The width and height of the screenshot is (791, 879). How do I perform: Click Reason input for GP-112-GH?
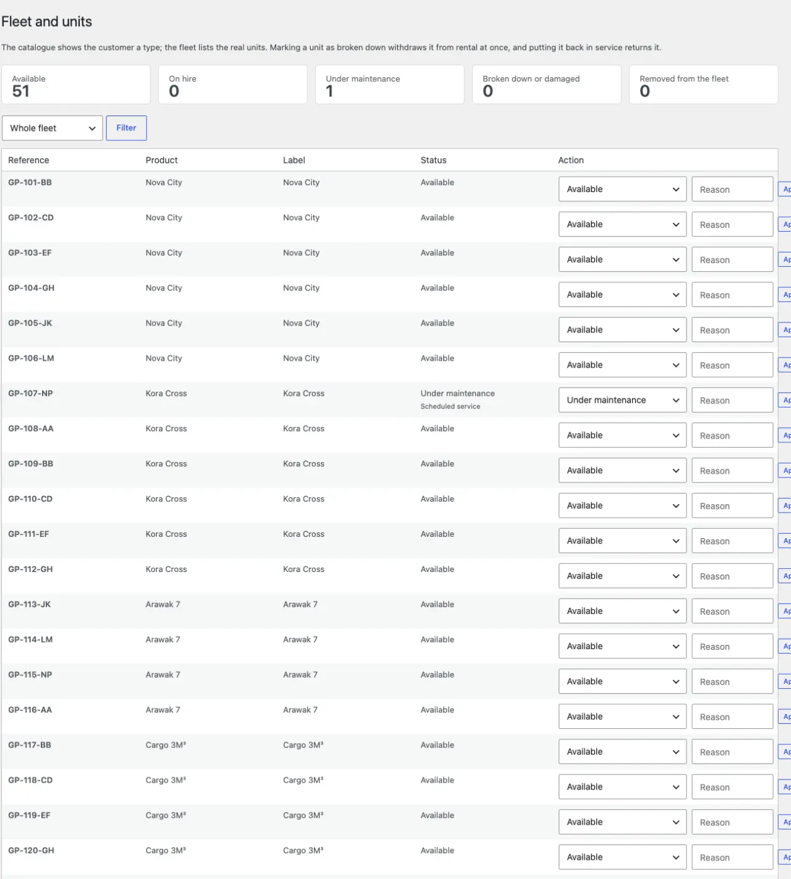pyautogui.click(x=732, y=576)
